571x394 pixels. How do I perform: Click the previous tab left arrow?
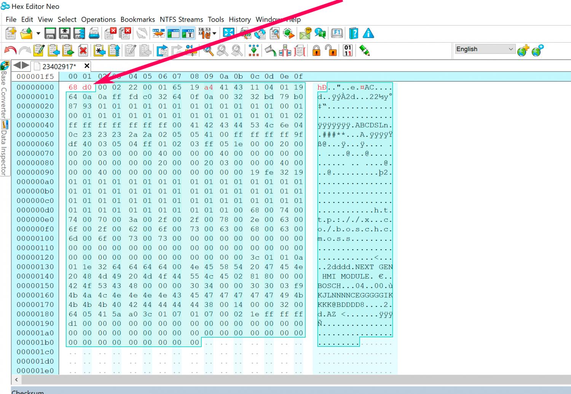[x=17, y=65]
